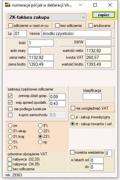Select the 5% VAT rate

(x=10, y=142)
